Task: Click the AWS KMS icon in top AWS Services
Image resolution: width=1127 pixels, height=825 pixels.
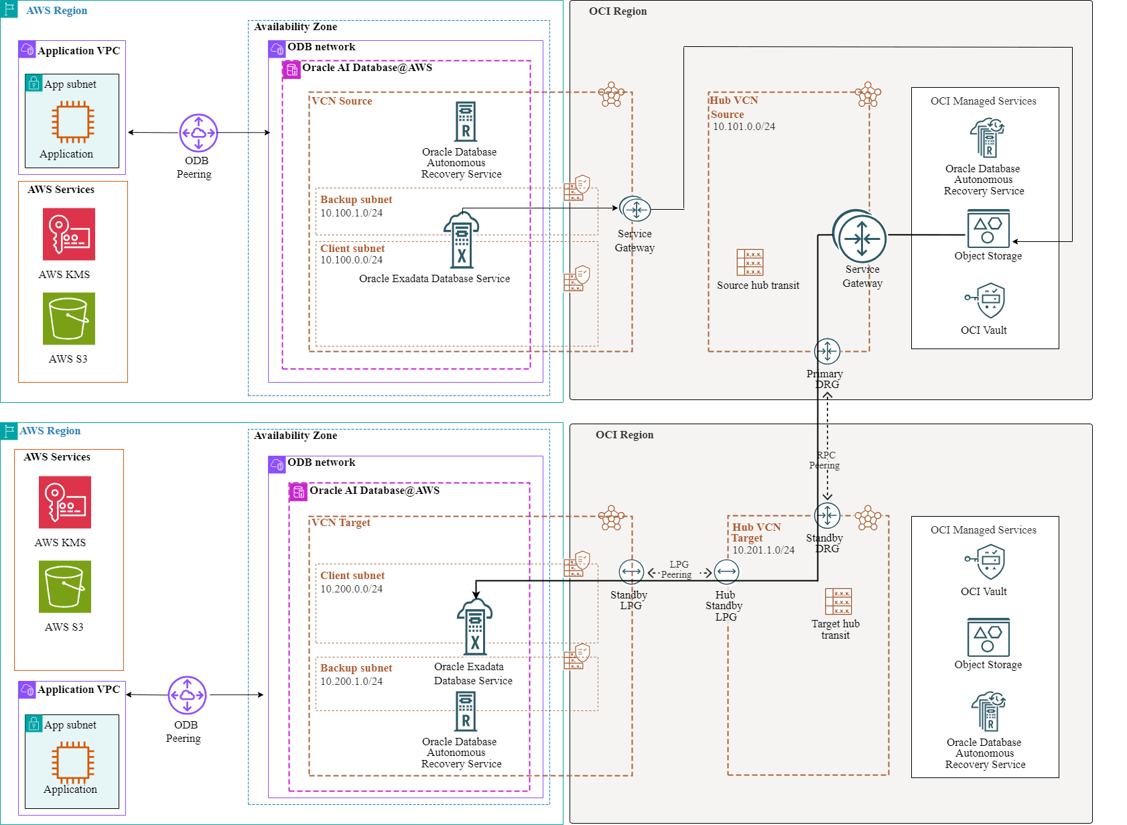Action: (69, 234)
